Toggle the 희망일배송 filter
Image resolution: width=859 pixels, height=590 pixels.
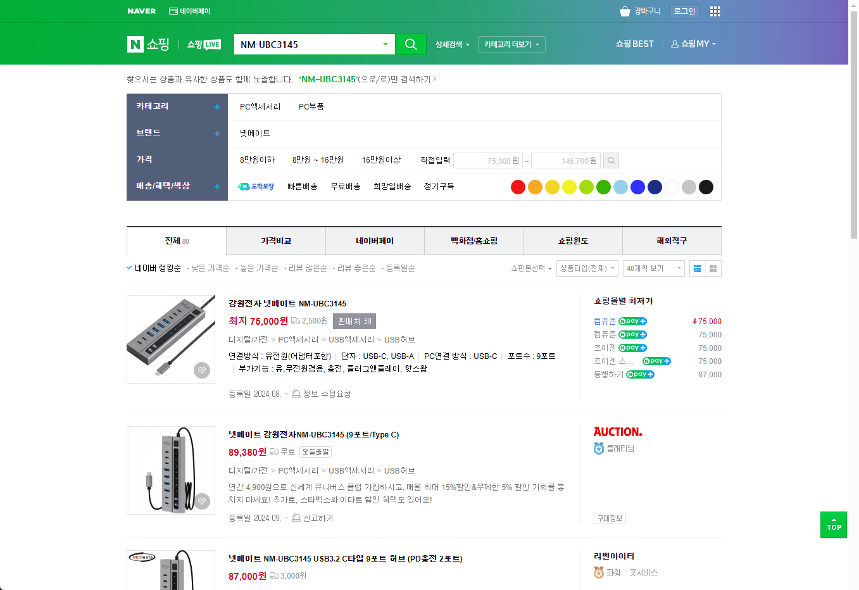392,187
